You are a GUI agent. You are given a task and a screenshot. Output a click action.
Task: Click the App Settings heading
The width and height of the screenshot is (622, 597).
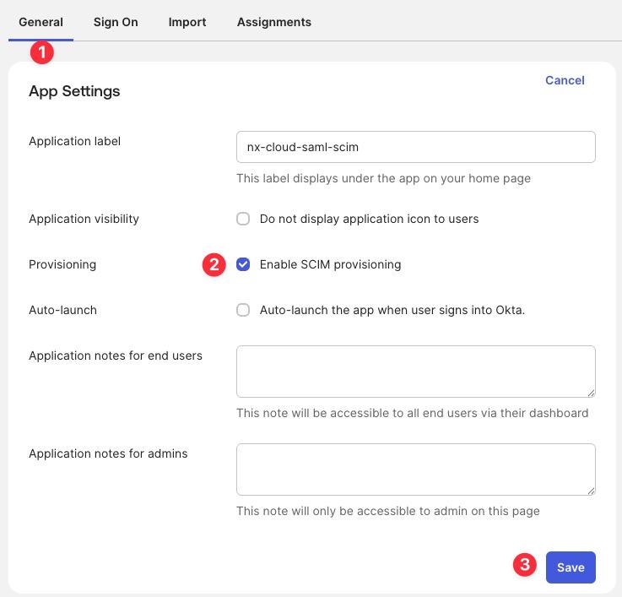(74, 91)
